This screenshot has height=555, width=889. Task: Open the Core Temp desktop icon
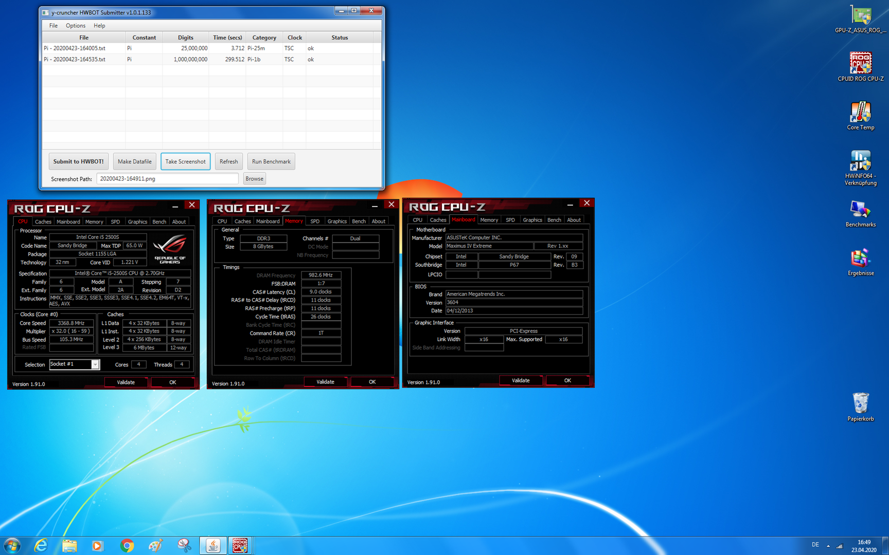[861, 116]
